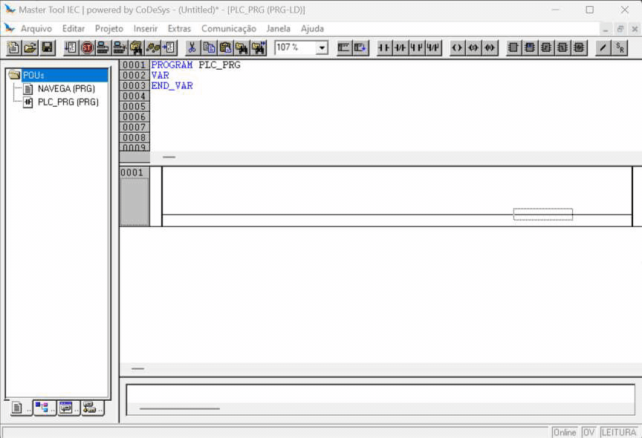This screenshot has height=438, width=642.
Task: Click the VAR keyword line
Action: (x=160, y=76)
